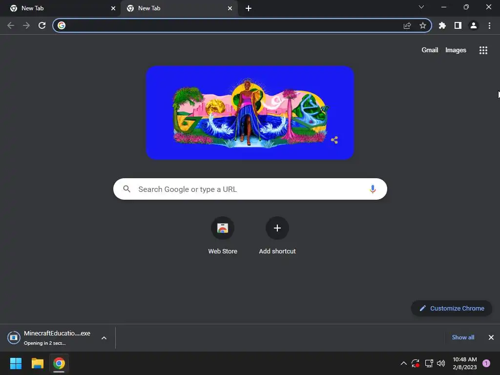Click the browser back arrow
This screenshot has width=500, height=375.
point(11,25)
